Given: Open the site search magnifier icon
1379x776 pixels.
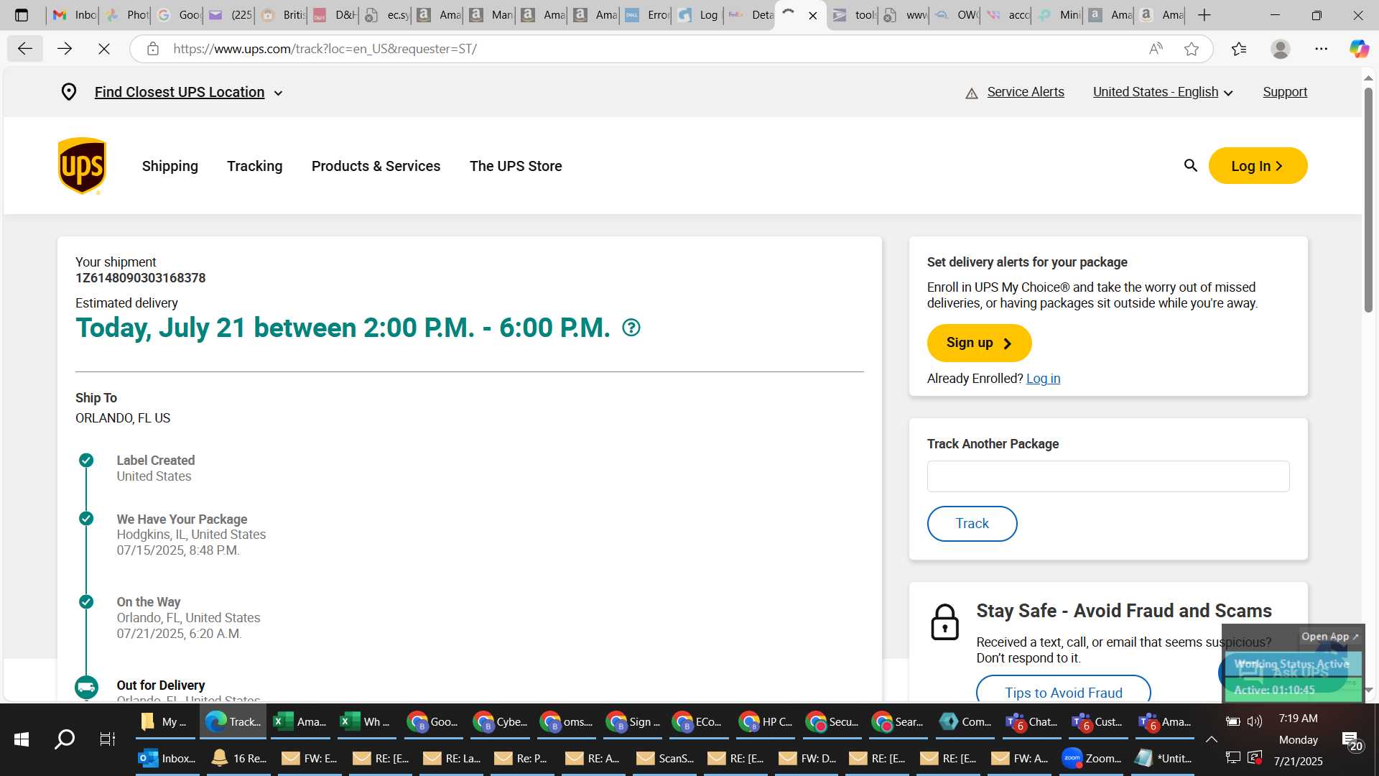Looking at the screenshot, I should point(1190,166).
